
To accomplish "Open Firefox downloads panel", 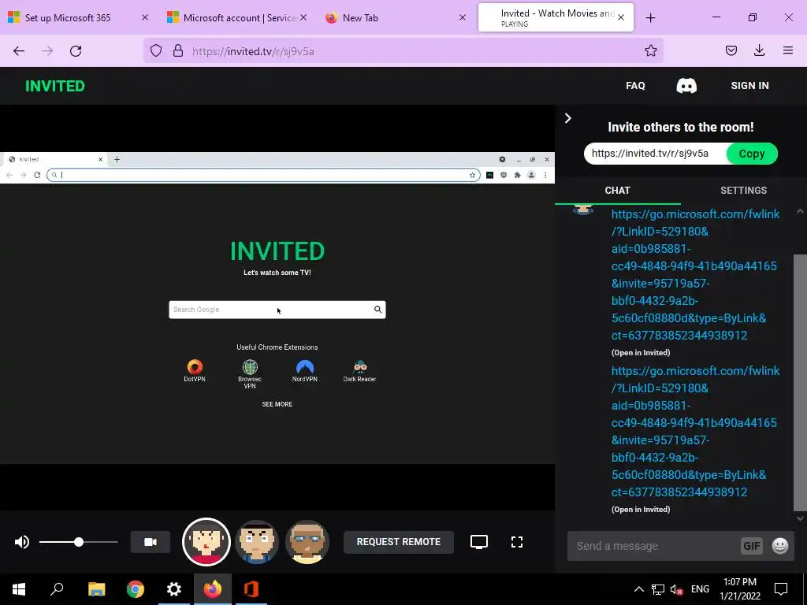I will point(759,51).
